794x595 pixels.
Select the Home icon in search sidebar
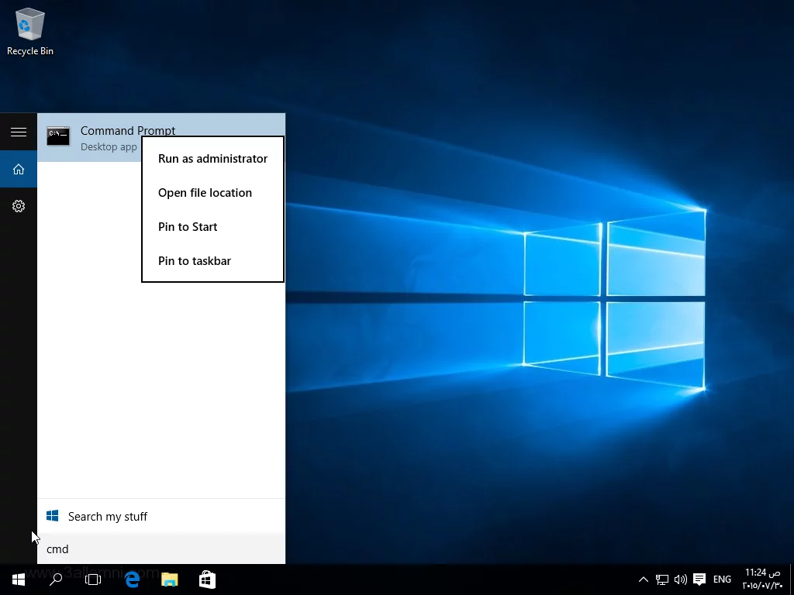[19, 170]
